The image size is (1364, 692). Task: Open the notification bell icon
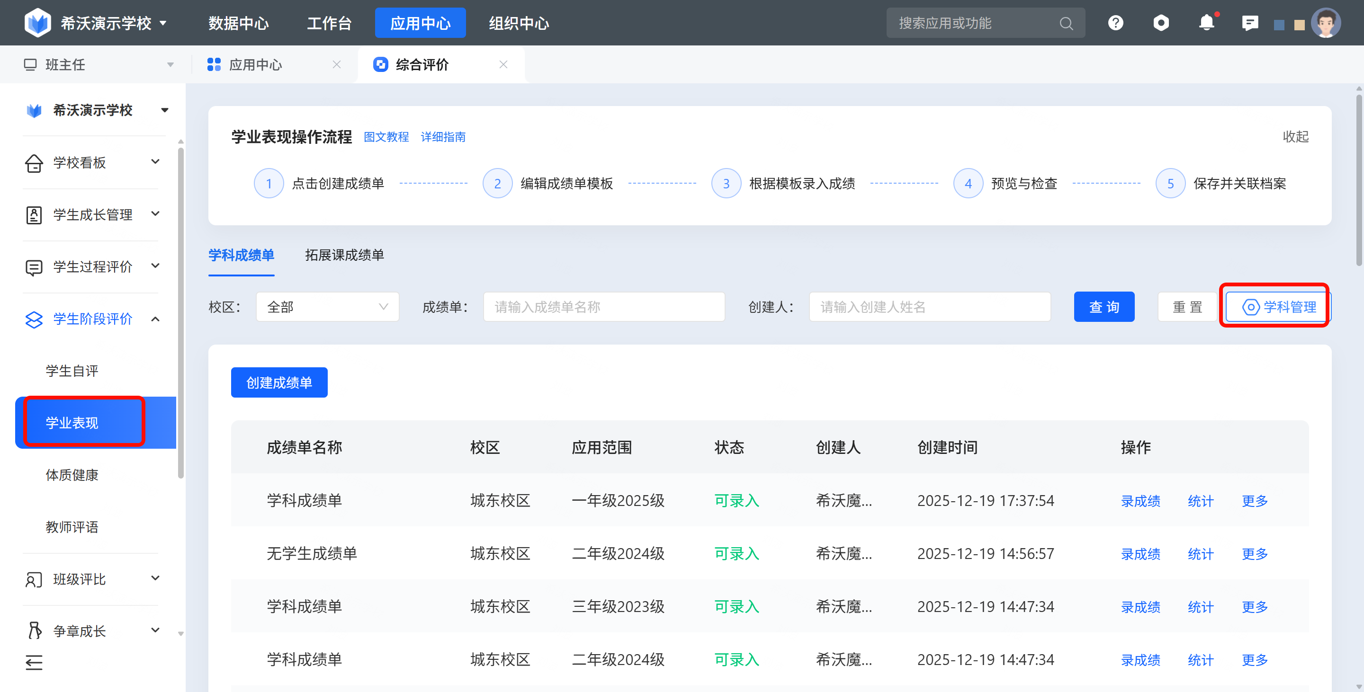1206,23
